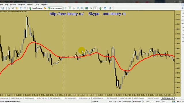The width and height of the screenshot is (184, 103).
Task: Open MetaEditor via the yellow diamond icon
Action: coord(45,8)
